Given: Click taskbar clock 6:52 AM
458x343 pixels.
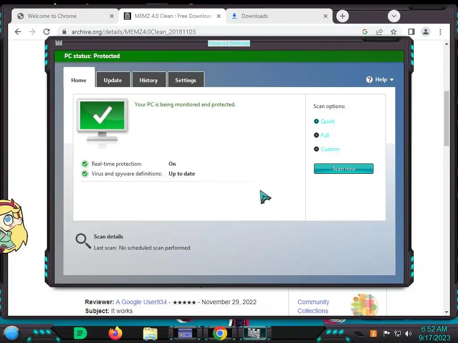Looking at the screenshot, I should [x=434, y=329].
